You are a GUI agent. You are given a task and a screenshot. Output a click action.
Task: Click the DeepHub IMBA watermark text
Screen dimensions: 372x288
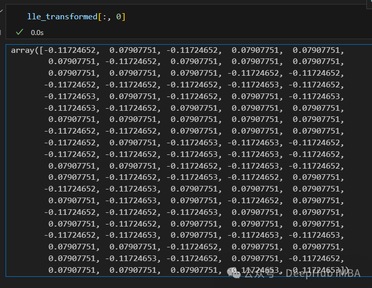pyautogui.click(x=323, y=274)
